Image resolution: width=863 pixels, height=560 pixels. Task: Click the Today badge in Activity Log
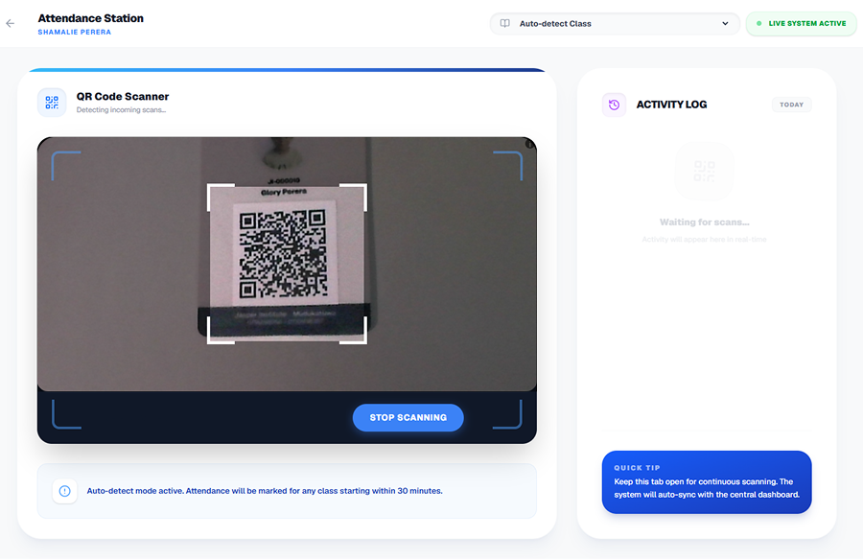click(791, 105)
